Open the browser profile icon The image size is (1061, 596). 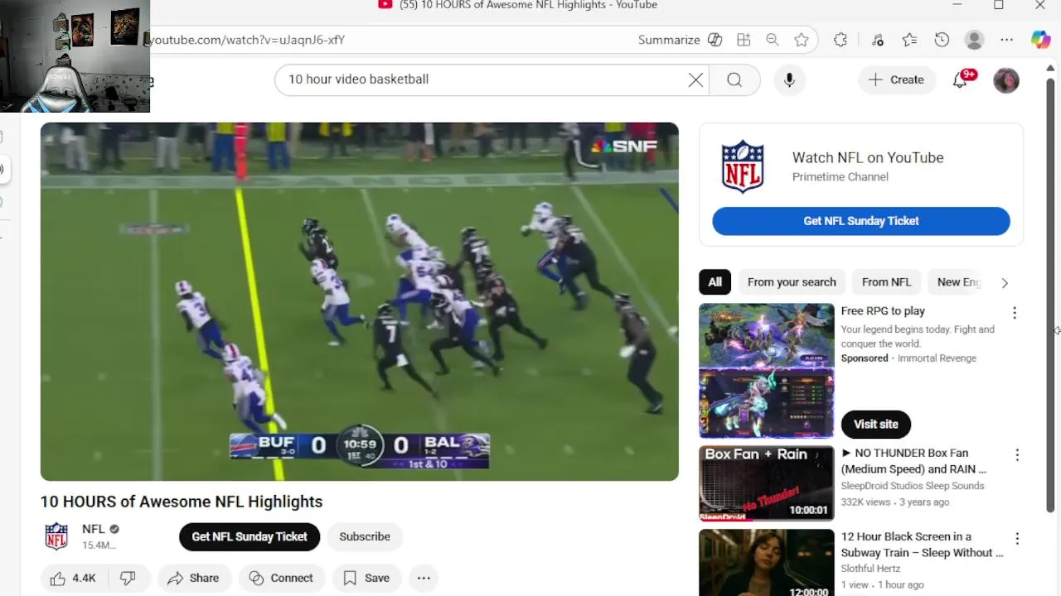975,40
